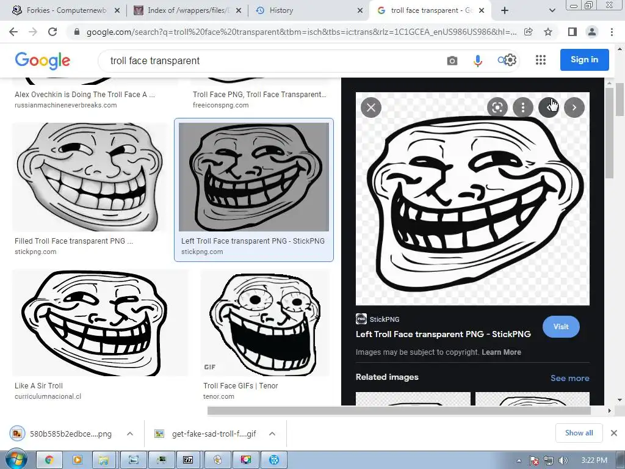Open the Learn More copyright link
Screen dimensions: 625x469
coord(501,352)
